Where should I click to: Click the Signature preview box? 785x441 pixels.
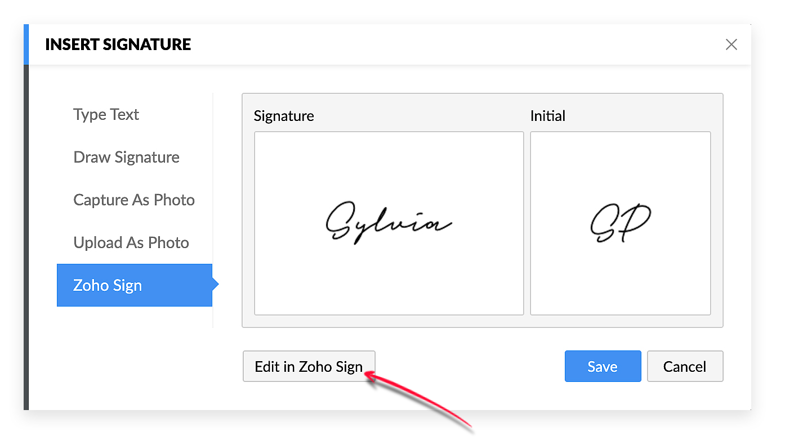(389, 223)
